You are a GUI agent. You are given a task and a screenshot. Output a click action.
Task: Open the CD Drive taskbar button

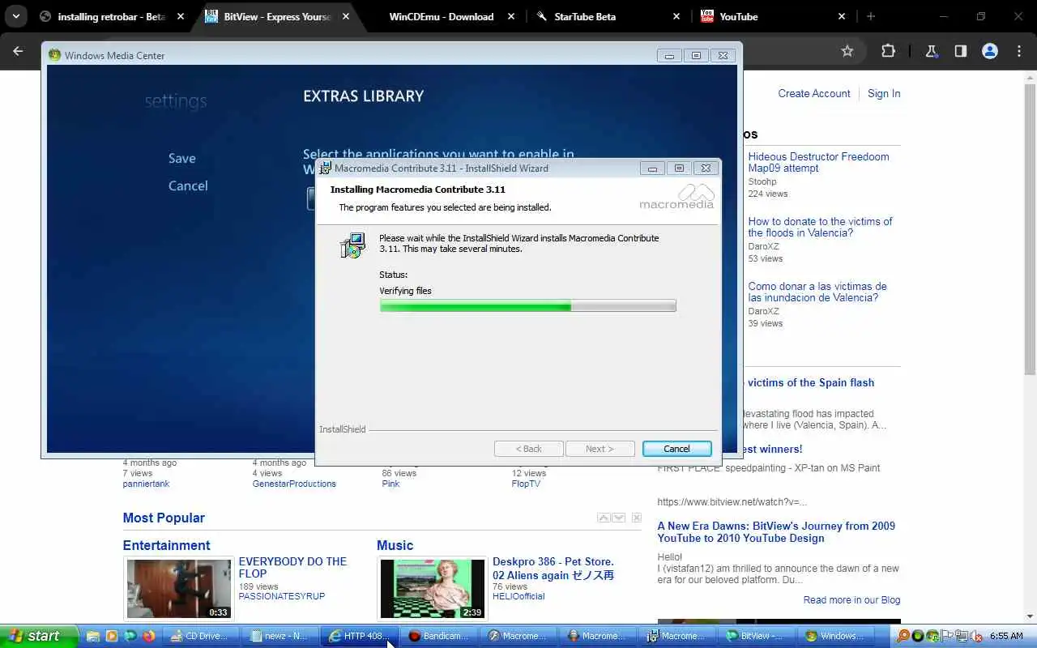(x=201, y=636)
